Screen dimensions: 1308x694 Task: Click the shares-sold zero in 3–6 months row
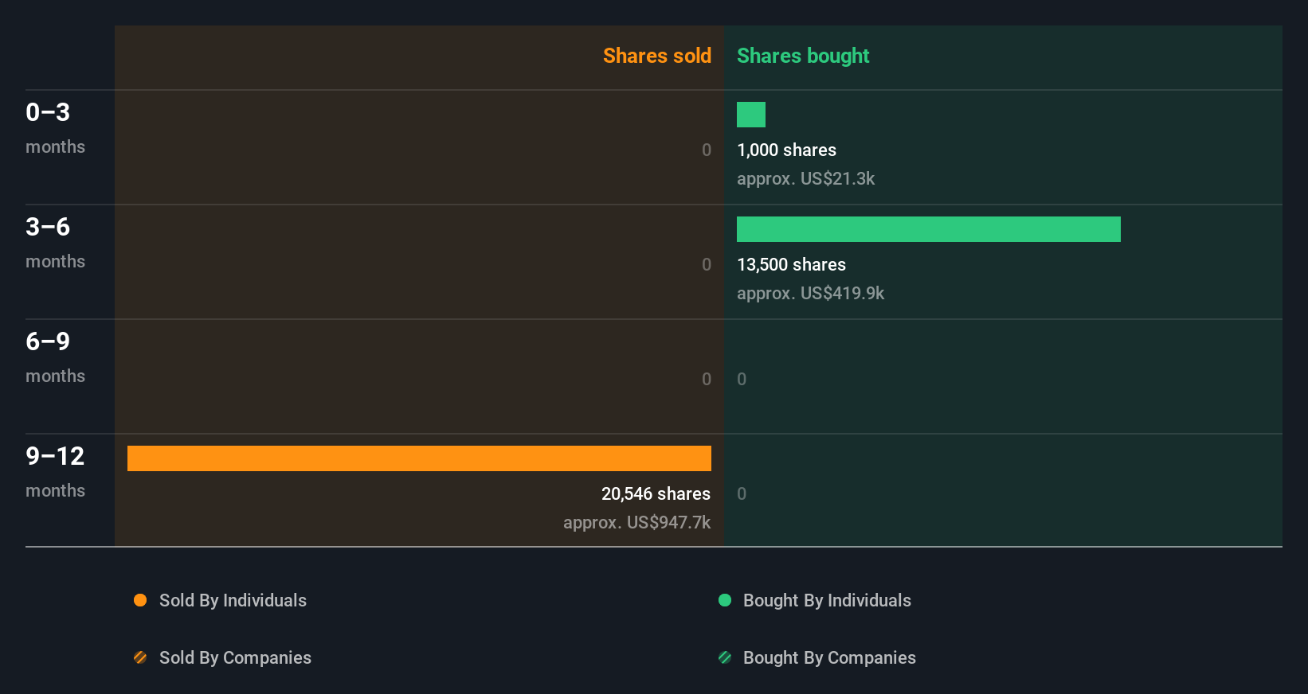point(707,264)
